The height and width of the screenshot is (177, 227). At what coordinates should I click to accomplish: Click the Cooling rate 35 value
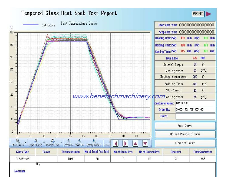pos(195,97)
